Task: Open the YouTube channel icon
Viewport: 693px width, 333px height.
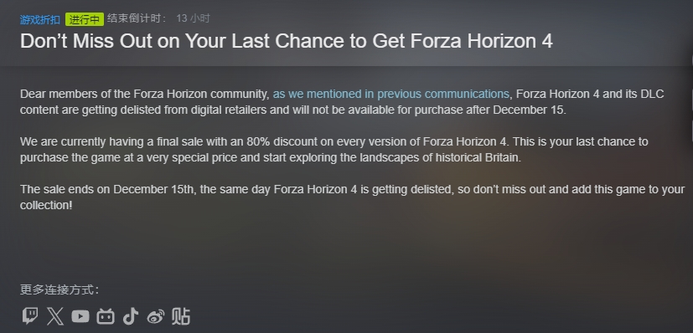Action: (80, 316)
